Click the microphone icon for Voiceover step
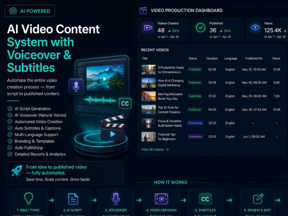The height and width of the screenshot is (216, 288). click(x=116, y=198)
